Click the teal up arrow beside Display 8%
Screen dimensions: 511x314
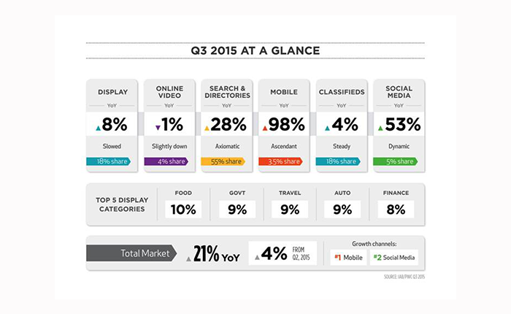pos(98,129)
